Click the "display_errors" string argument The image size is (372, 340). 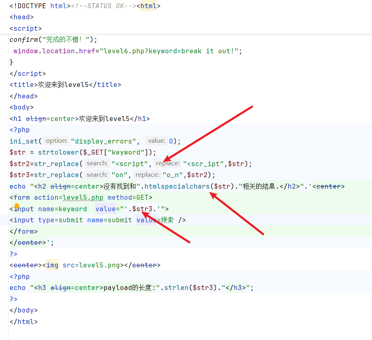pos(104,141)
